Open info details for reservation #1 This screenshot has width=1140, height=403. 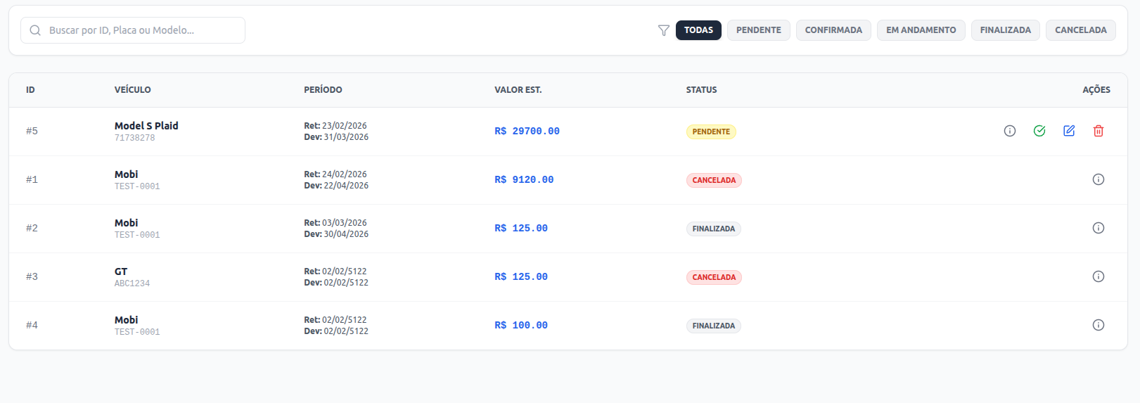coord(1099,179)
